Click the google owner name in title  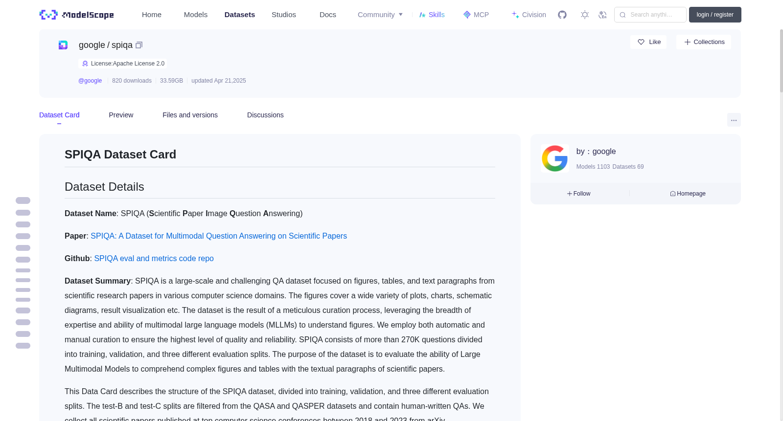click(x=92, y=45)
